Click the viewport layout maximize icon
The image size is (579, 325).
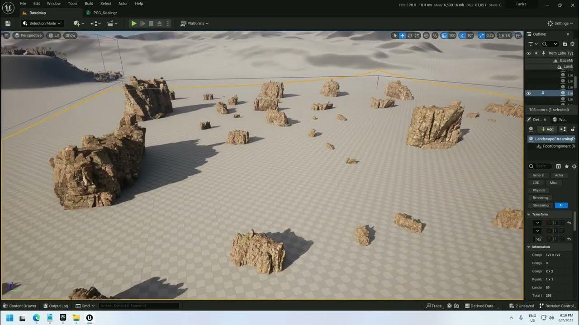pos(518,35)
